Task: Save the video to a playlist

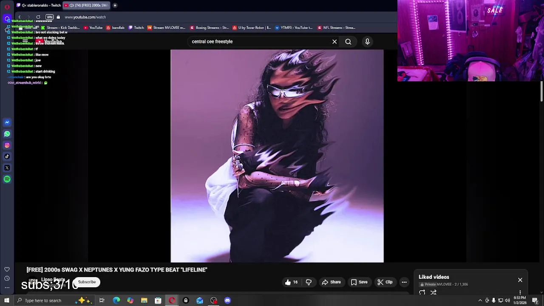Action: (x=359, y=282)
